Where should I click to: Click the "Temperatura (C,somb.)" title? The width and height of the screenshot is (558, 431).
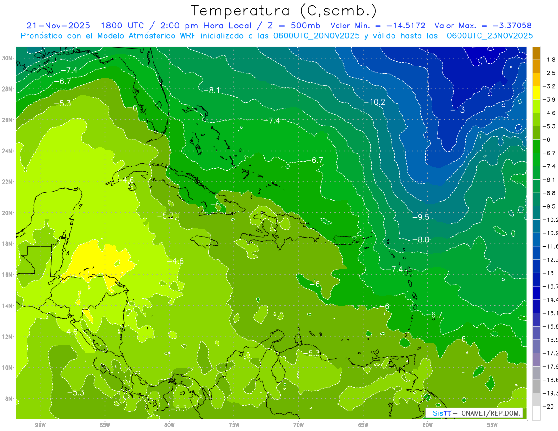284,11
